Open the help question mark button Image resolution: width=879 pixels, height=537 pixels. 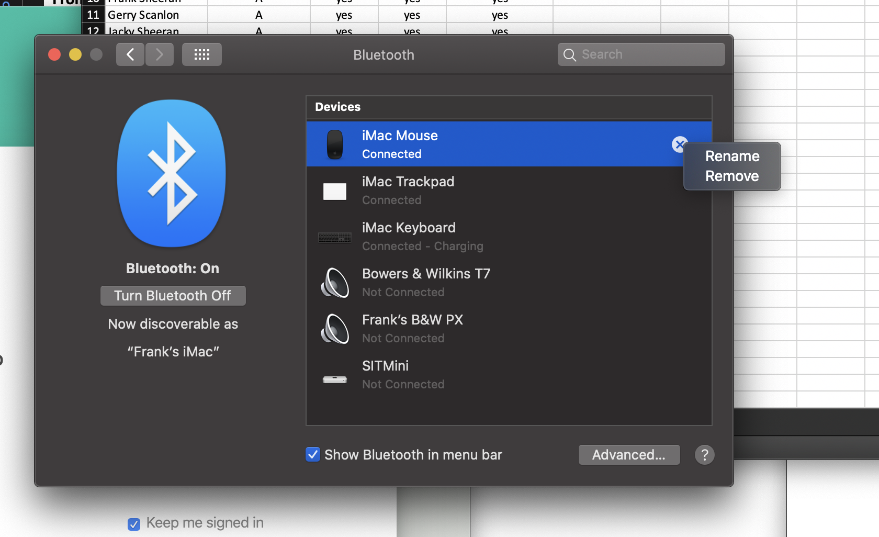tap(705, 455)
